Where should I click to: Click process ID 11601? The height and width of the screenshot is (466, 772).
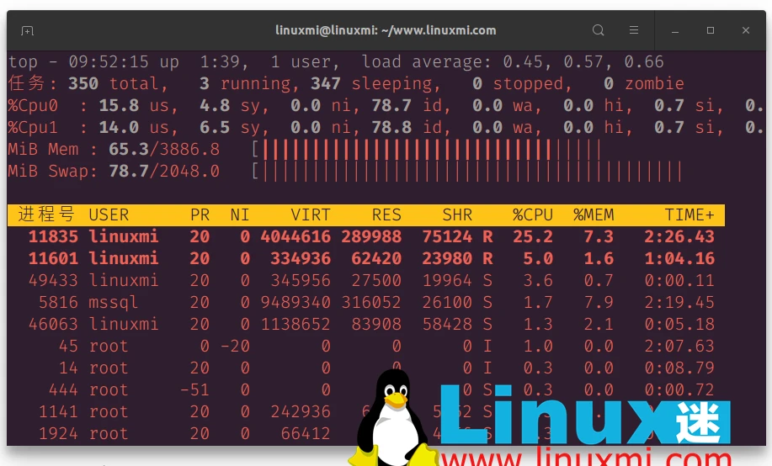click(x=53, y=259)
